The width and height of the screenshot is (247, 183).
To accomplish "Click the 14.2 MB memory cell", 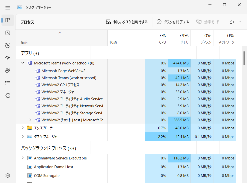I will click(179, 85).
